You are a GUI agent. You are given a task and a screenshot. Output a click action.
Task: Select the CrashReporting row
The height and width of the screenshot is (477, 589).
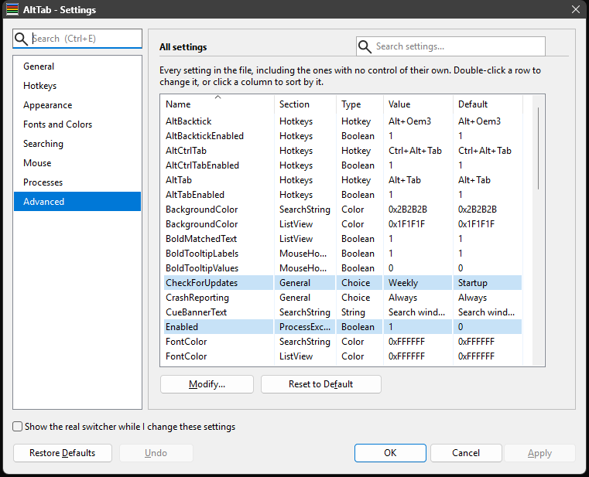(x=343, y=298)
